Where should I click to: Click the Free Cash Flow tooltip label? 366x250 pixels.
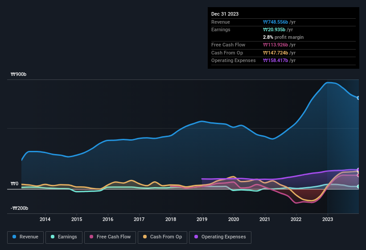[228, 45]
